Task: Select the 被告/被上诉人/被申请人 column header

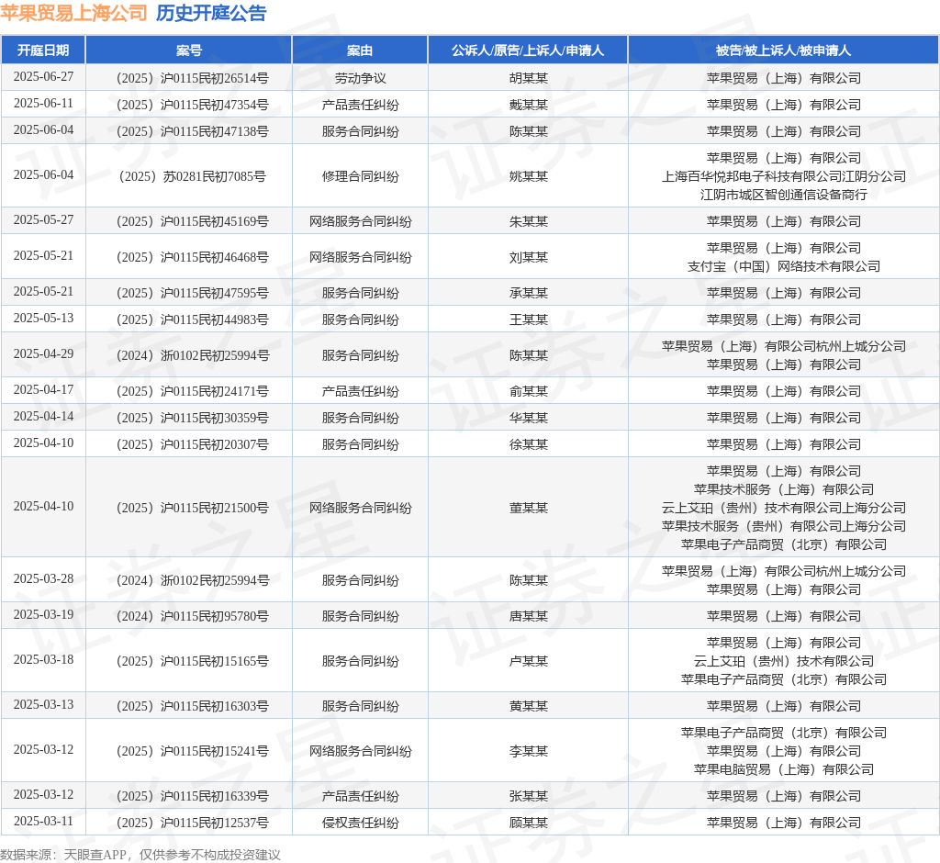Action: click(x=784, y=50)
